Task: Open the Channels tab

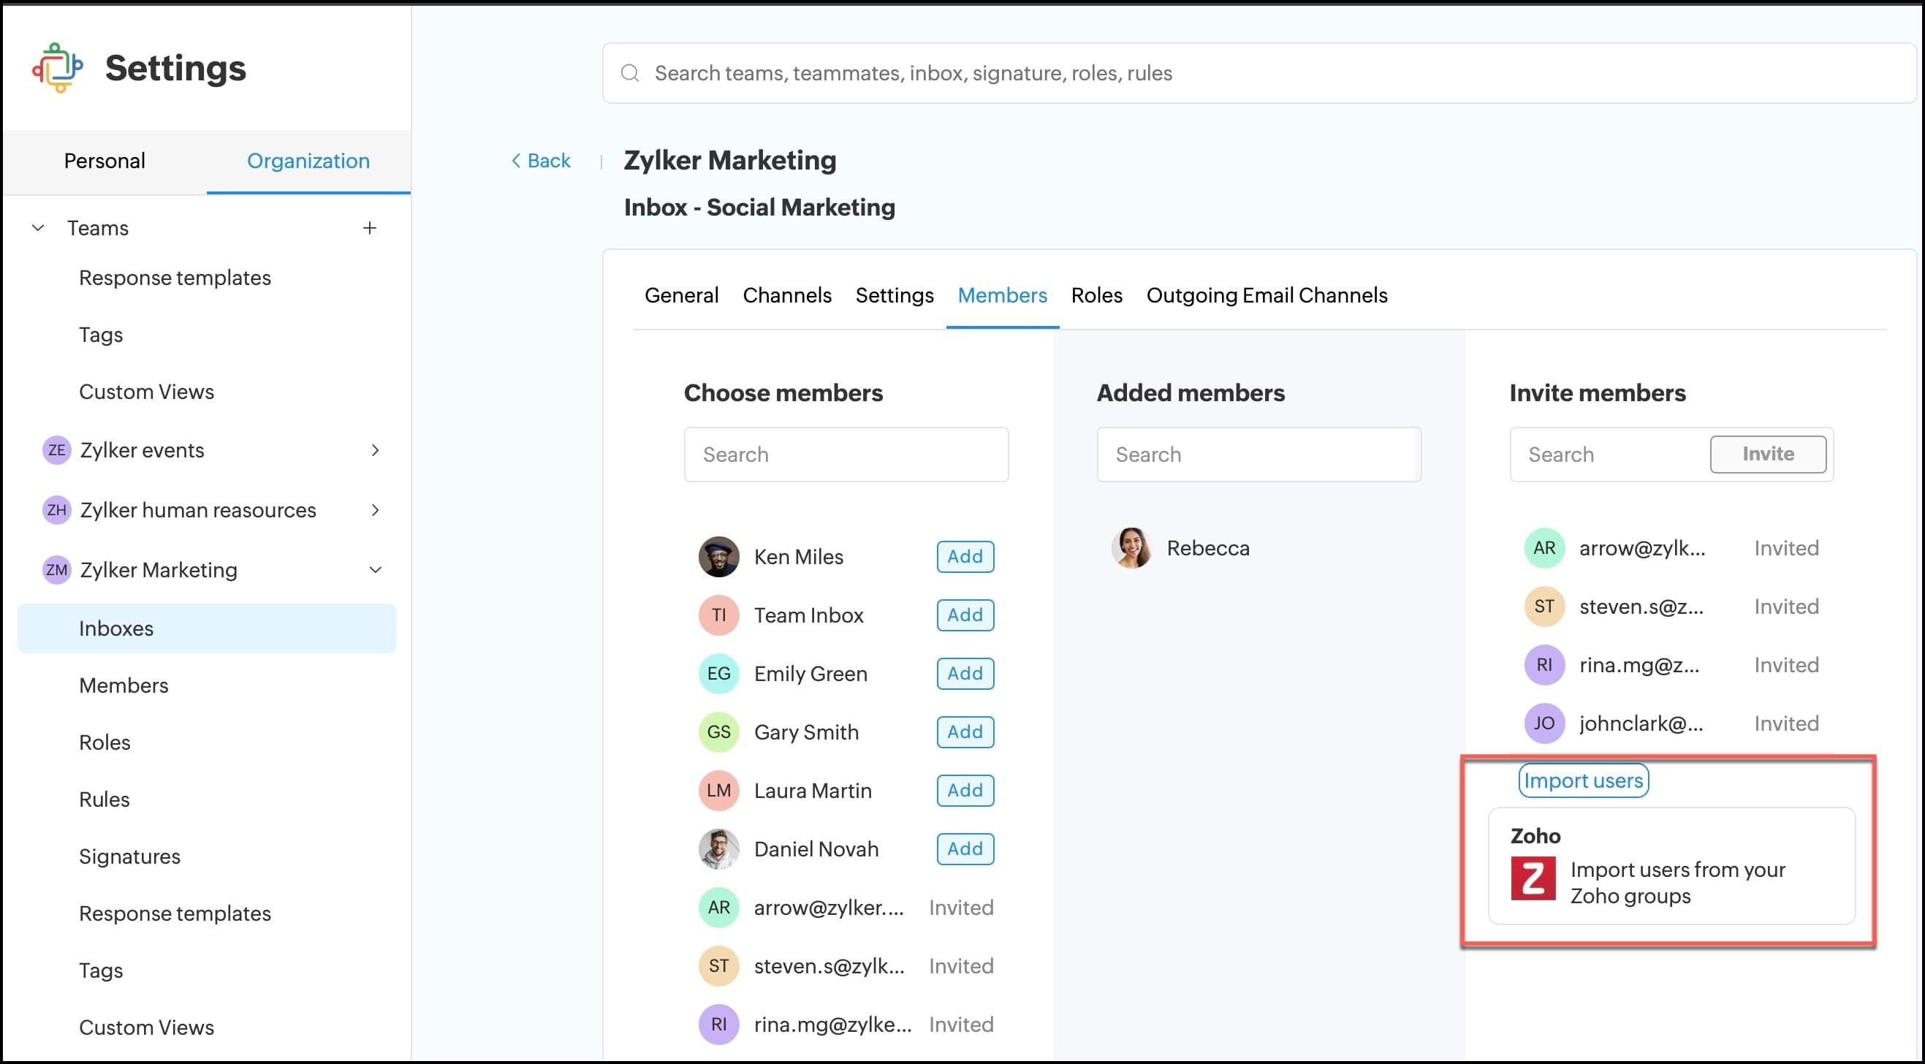Action: click(x=787, y=295)
